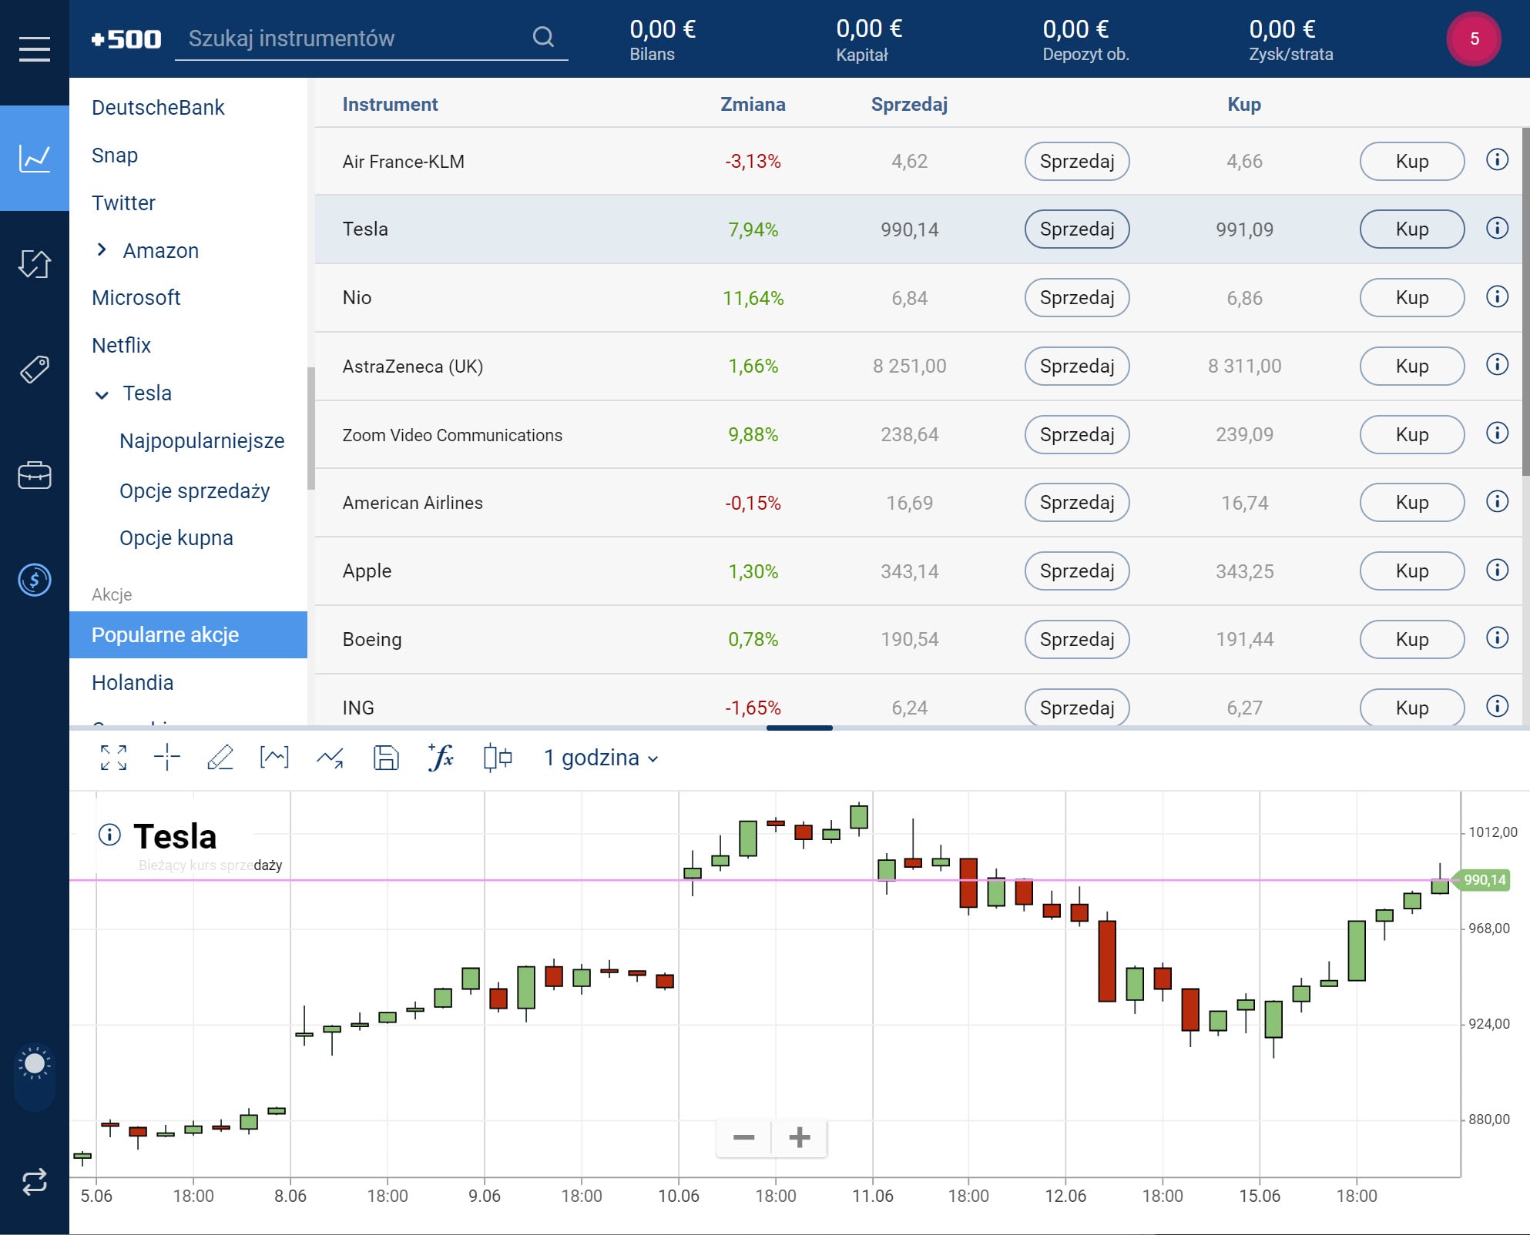The width and height of the screenshot is (1530, 1235).
Task: Open the candlestick chart type icon
Action: [497, 758]
